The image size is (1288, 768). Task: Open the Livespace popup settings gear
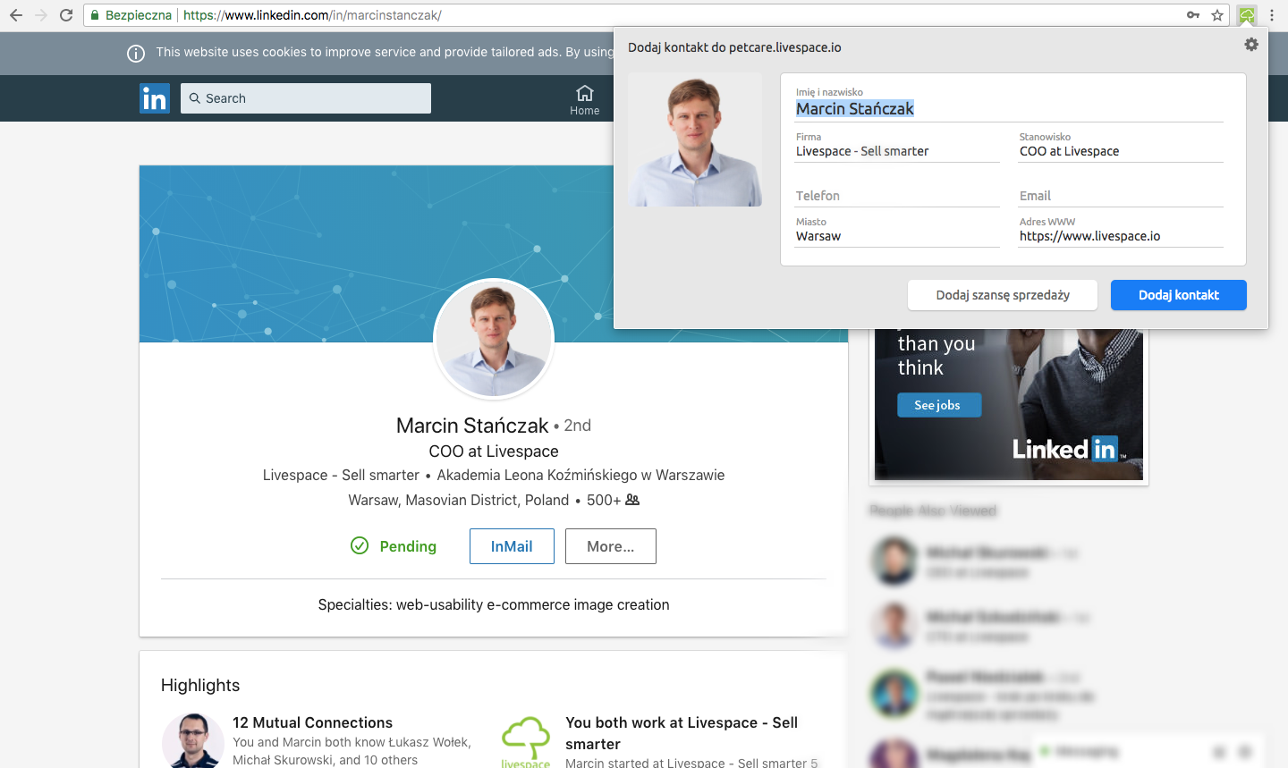[x=1251, y=44]
